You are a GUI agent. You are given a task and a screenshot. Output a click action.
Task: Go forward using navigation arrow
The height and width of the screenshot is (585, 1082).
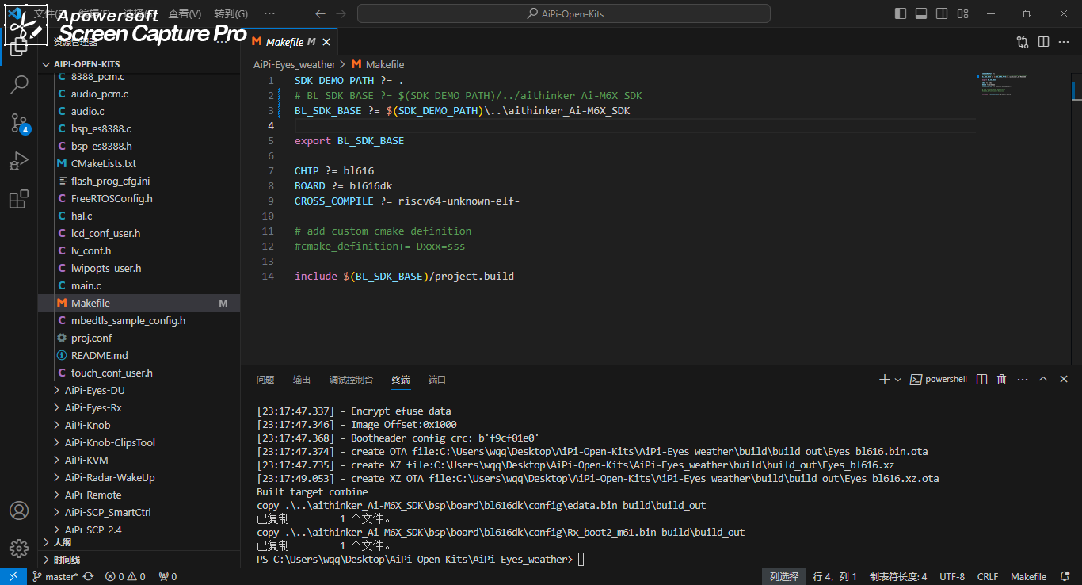pos(341,13)
